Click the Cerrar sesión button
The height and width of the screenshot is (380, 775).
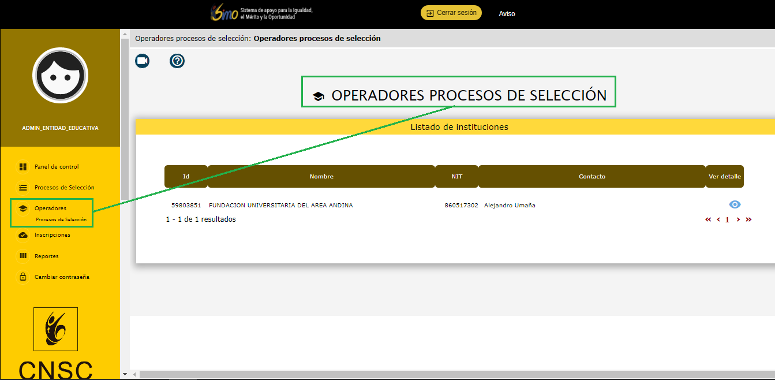tap(451, 13)
